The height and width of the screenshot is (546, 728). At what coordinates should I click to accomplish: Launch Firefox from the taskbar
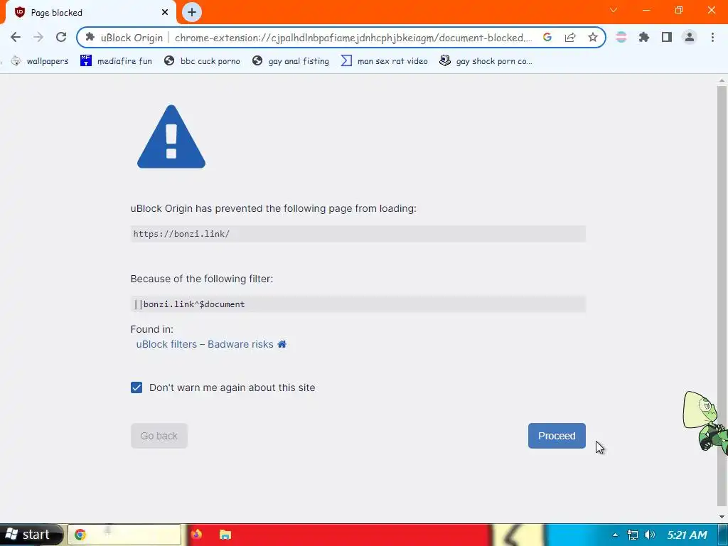coord(196,535)
